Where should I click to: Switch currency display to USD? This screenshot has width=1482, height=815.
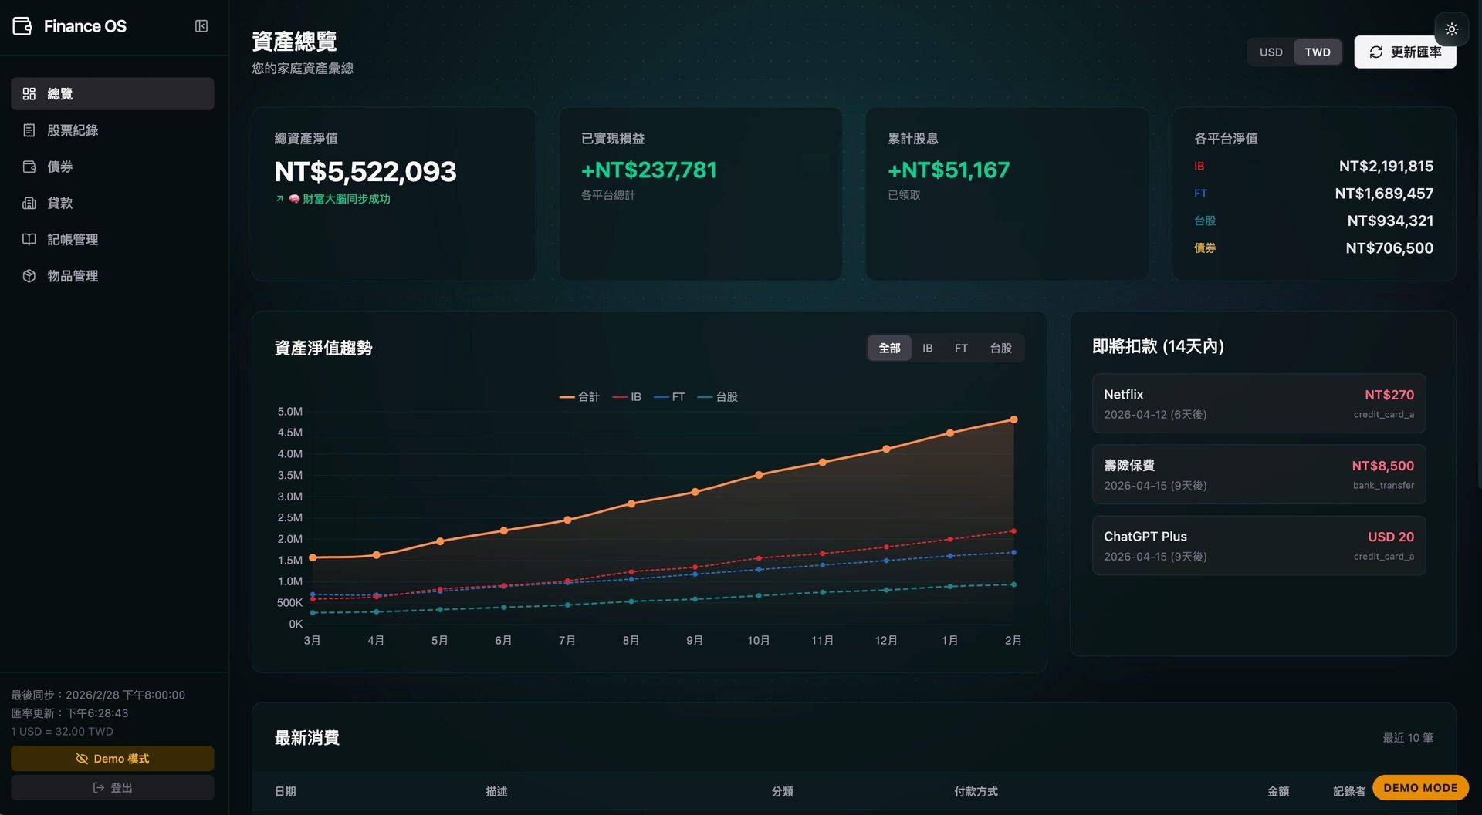point(1271,52)
